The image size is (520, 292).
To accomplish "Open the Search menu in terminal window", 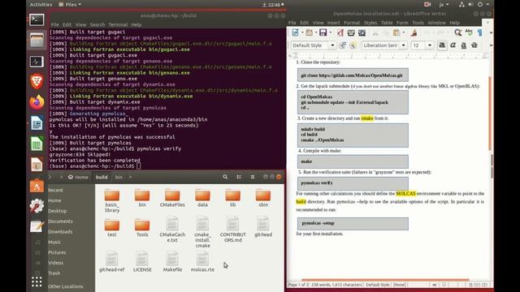I will pos(97,24).
